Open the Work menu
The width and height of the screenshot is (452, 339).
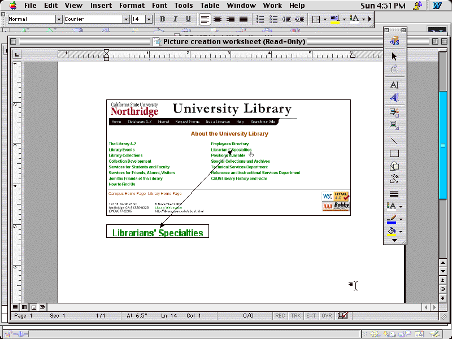coord(272,6)
